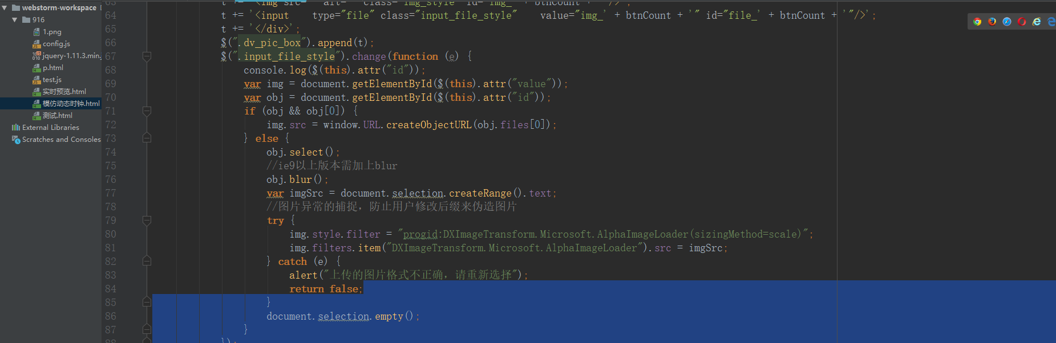Open preview in Safari browser icon
Viewport: 1056px width, 343px height.
tap(1007, 22)
